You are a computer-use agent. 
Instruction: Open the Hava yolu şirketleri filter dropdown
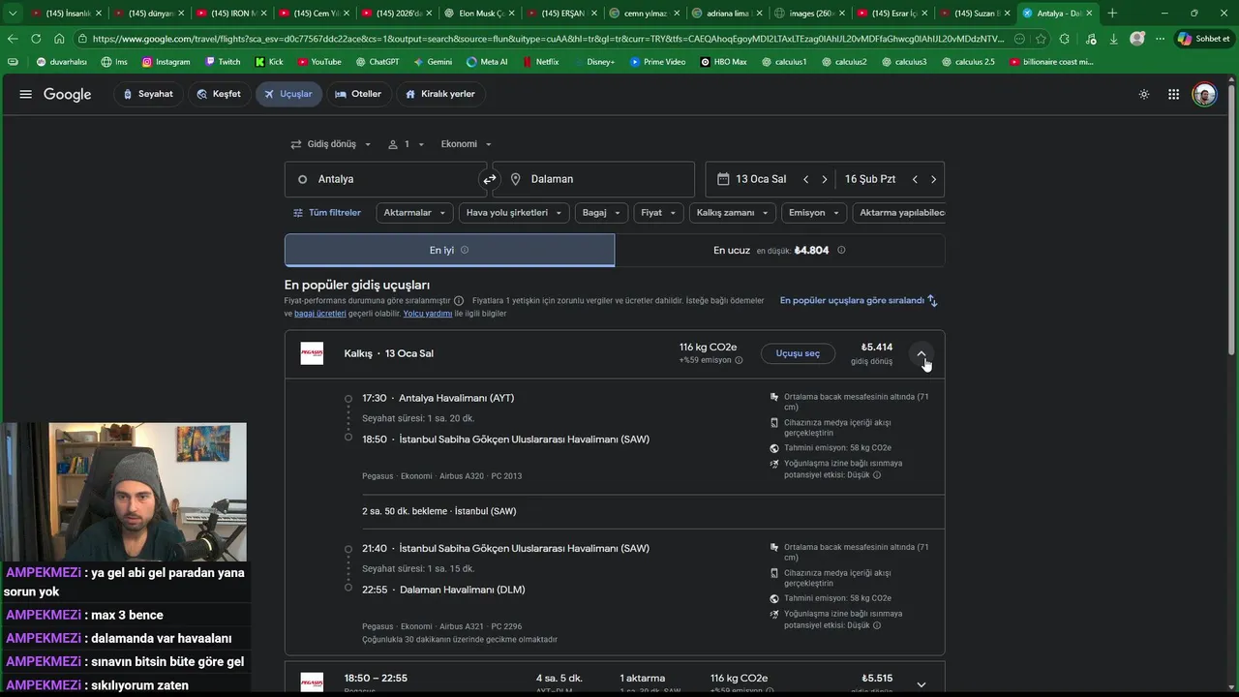click(x=514, y=213)
